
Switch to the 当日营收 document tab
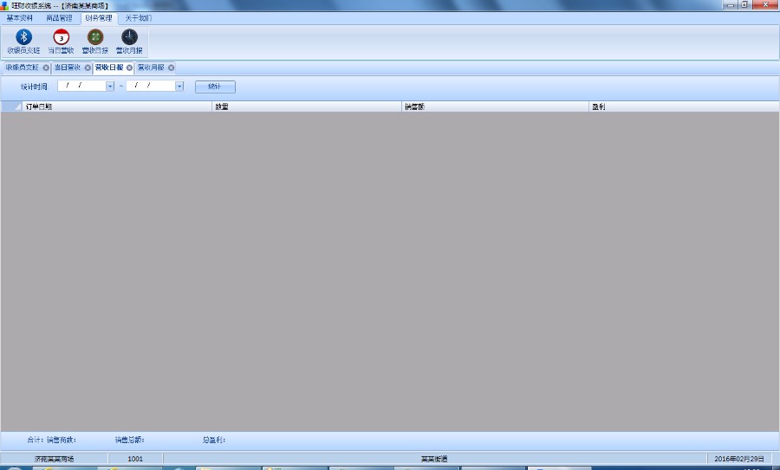(67, 68)
